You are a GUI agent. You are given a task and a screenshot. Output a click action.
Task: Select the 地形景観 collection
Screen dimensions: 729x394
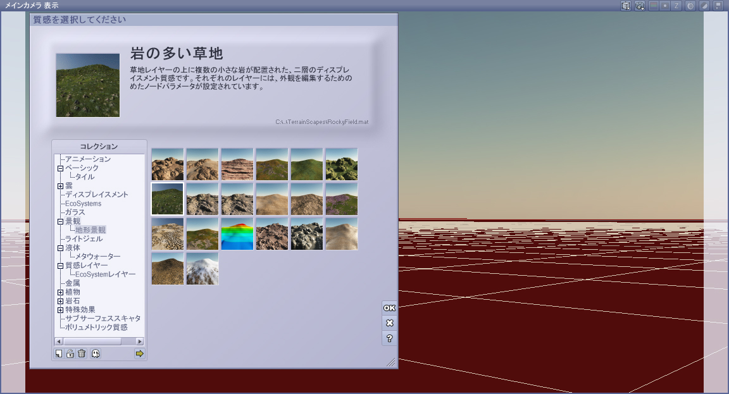90,230
